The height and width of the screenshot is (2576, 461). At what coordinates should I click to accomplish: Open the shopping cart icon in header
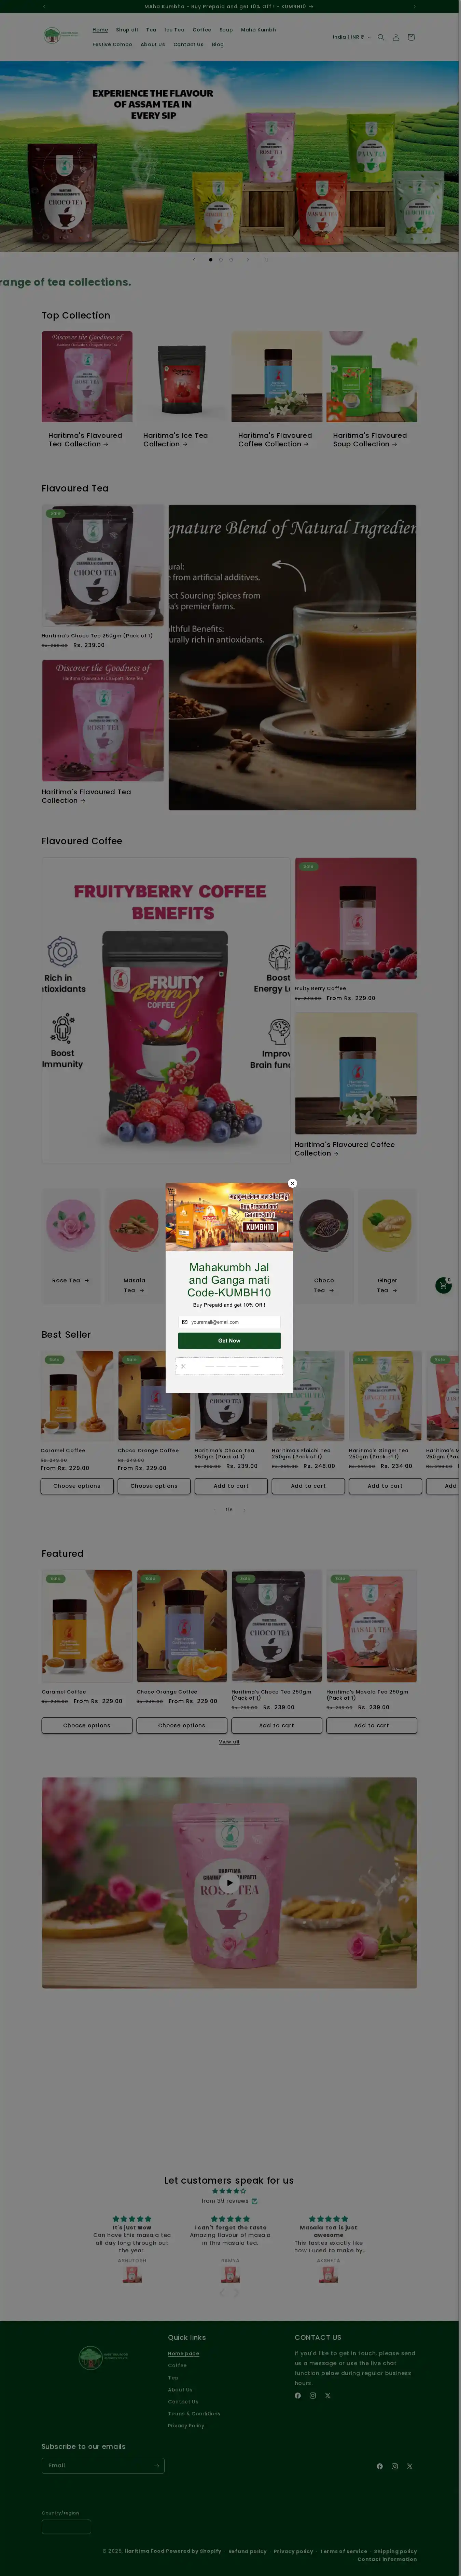[411, 37]
